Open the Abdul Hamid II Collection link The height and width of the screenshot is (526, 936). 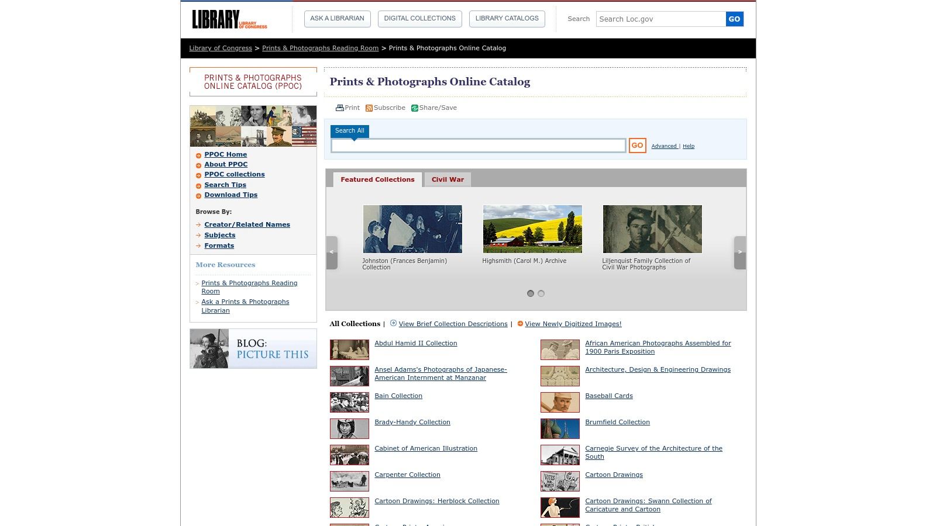coord(415,343)
